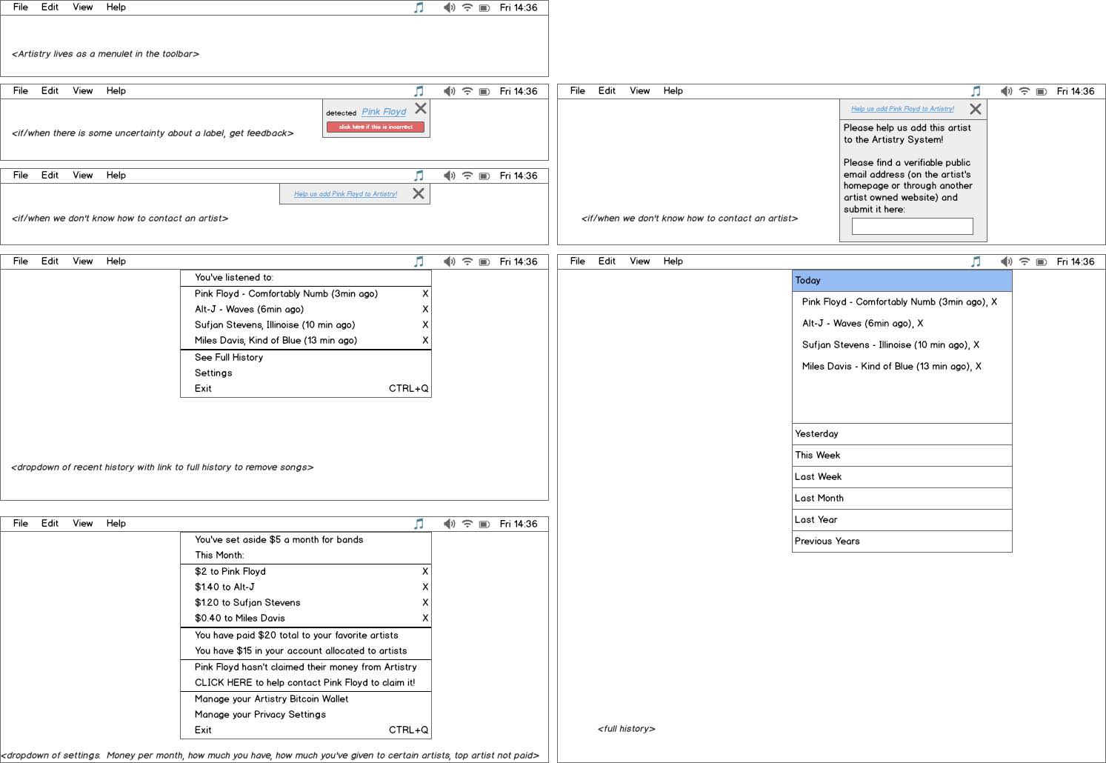
Task: Open the View menu in the 'Artistry lives as a menulet' panel
Action: pos(83,7)
